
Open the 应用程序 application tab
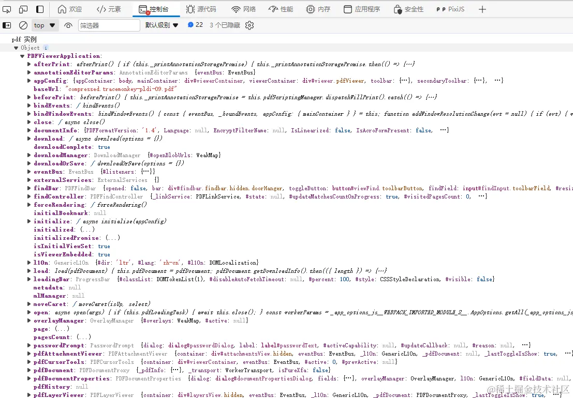pos(362,9)
